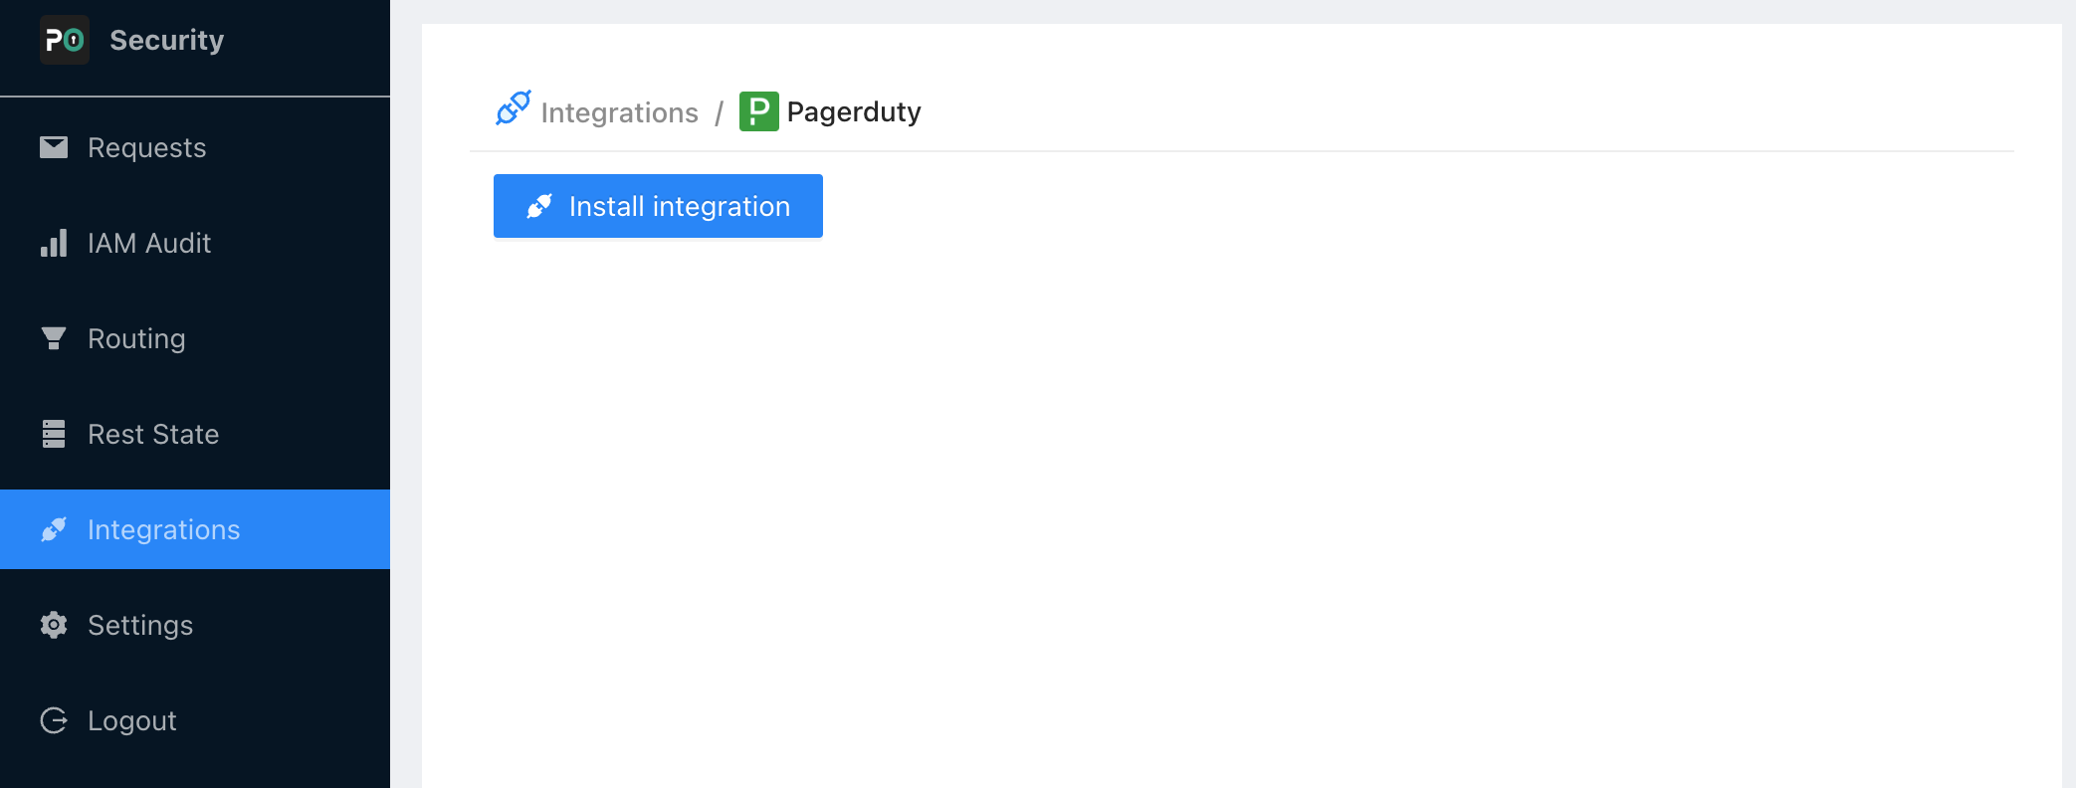This screenshot has width=2076, height=788.
Task: Click the Settings gear icon
Action: 54,625
